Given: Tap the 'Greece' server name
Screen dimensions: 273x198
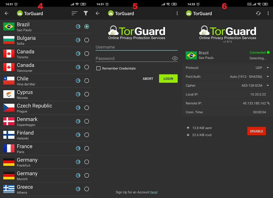Looking at the screenshot, I should pos(25,187).
